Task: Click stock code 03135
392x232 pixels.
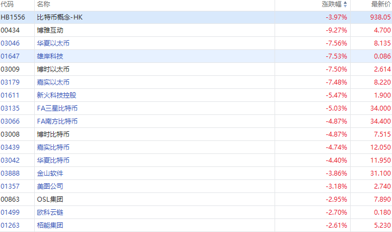Action: click(10, 108)
